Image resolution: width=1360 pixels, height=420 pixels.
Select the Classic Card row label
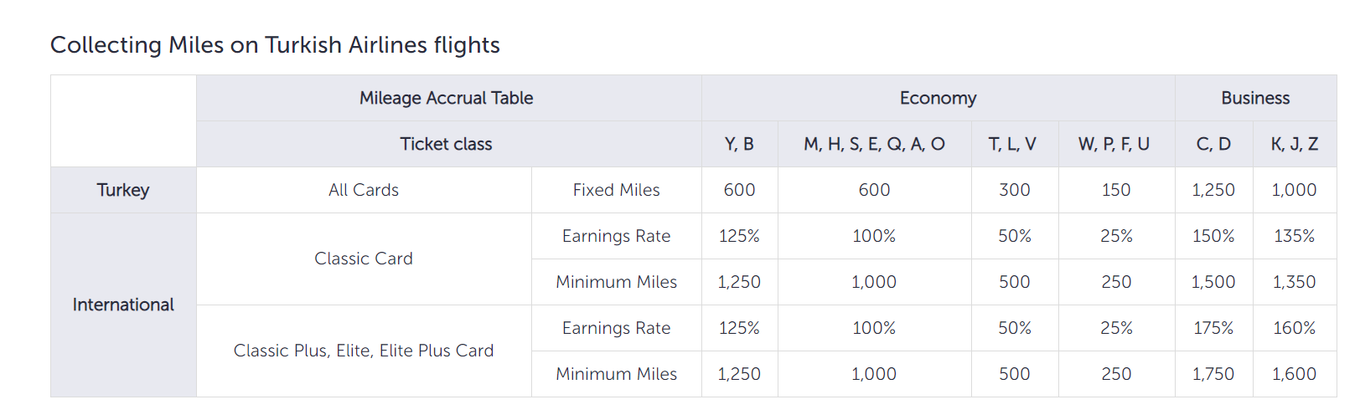[364, 259]
